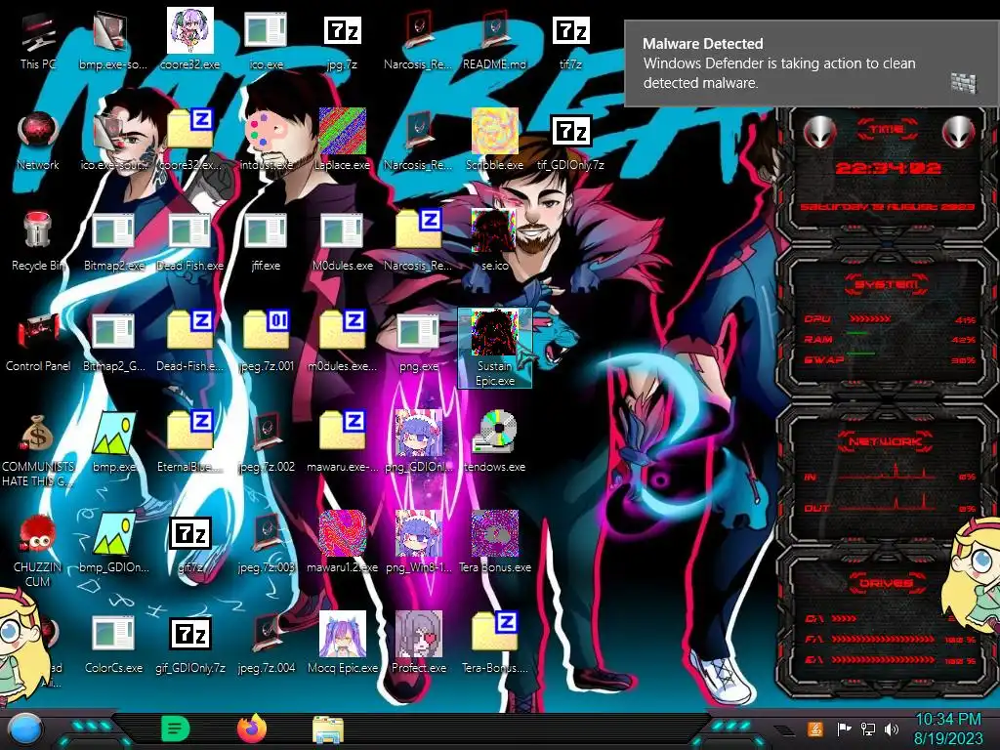1000x750 pixels.
Task: Click the Bitmap2.exe icon
Action: pyautogui.click(x=113, y=240)
